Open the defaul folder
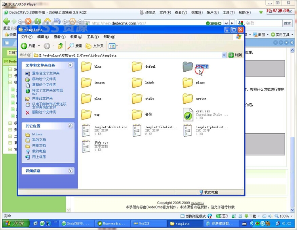 [137, 67]
